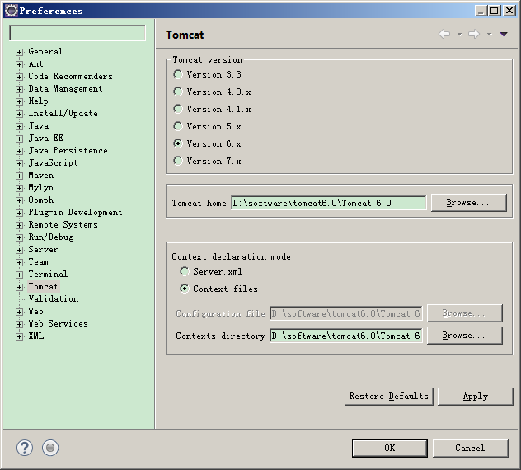This screenshot has width=521, height=470.
Task: Expand the Tomcat tree node
Action: click(19, 287)
